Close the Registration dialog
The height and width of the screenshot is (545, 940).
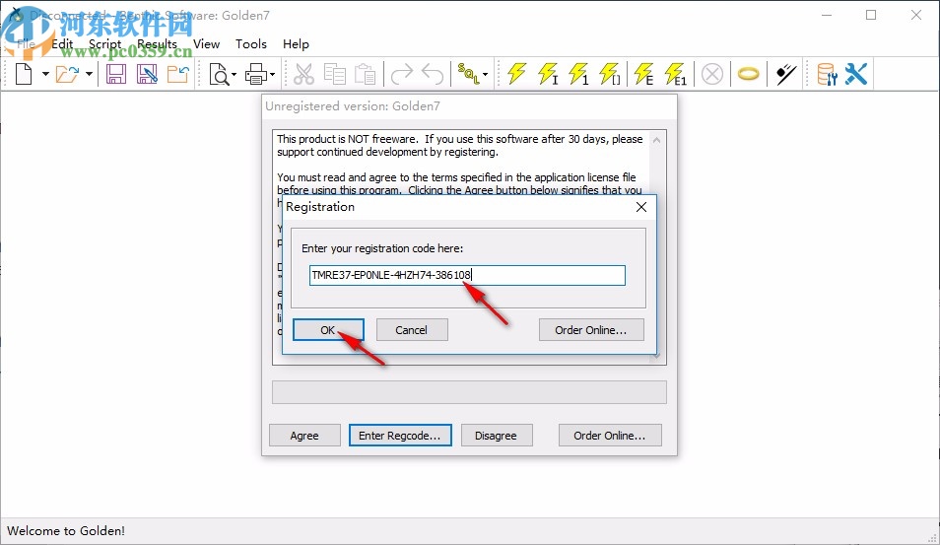640,207
